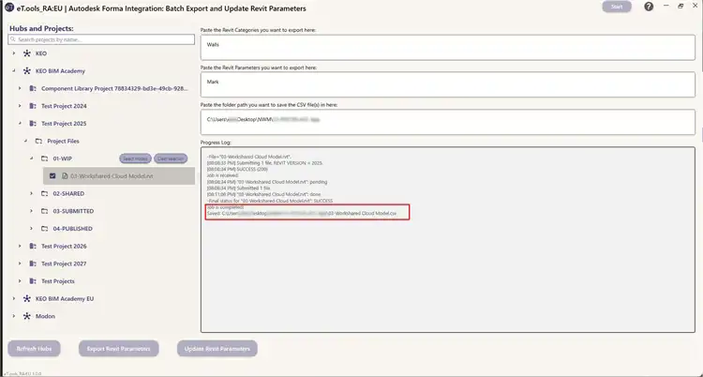The image size is (703, 377).
Task: Click the Refresh Hubs button
Action: click(x=34, y=349)
